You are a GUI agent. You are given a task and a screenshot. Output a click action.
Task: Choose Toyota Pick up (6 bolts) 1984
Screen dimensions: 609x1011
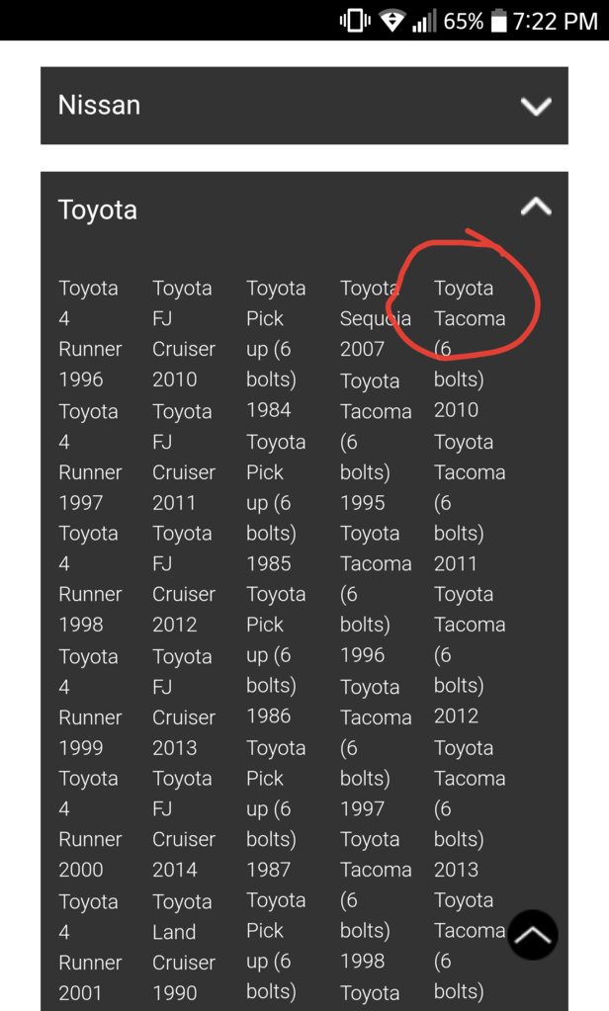(276, 349)
